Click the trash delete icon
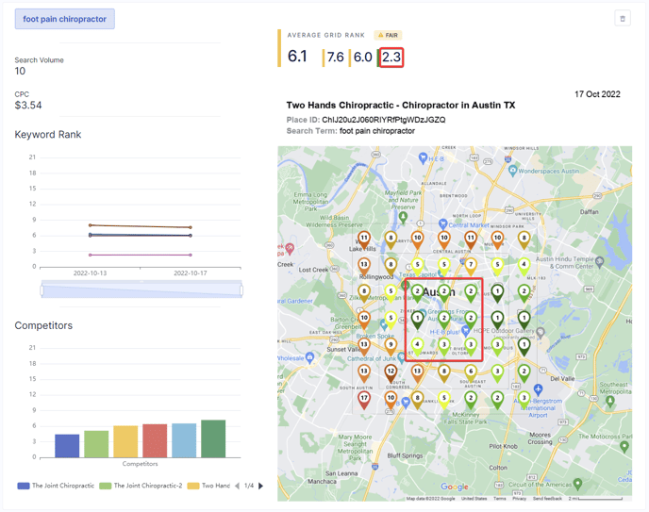 tap(623, 19)
